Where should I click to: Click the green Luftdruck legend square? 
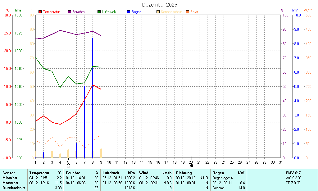(99, 12)
